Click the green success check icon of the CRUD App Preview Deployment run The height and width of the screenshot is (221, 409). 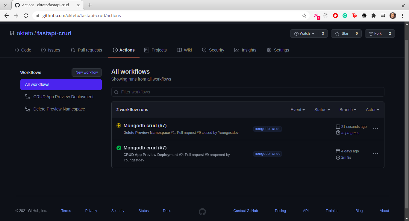coord(119,148)
